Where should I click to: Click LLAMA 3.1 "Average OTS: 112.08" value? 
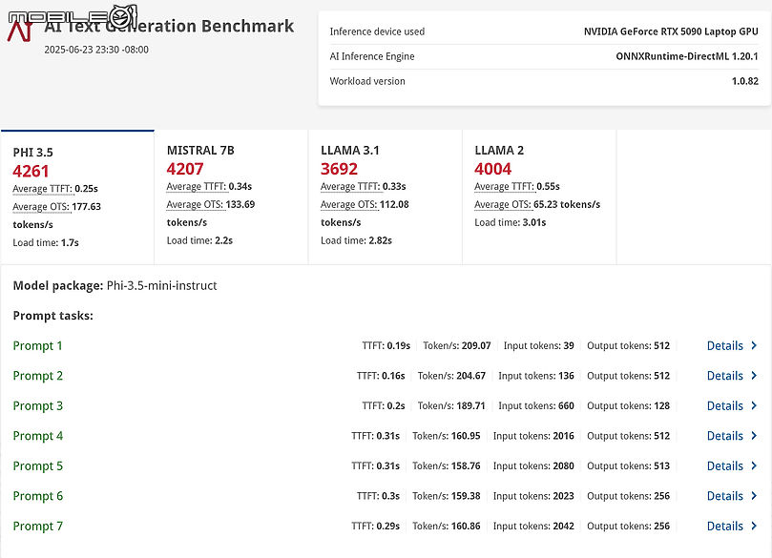[x=365, y=204]
